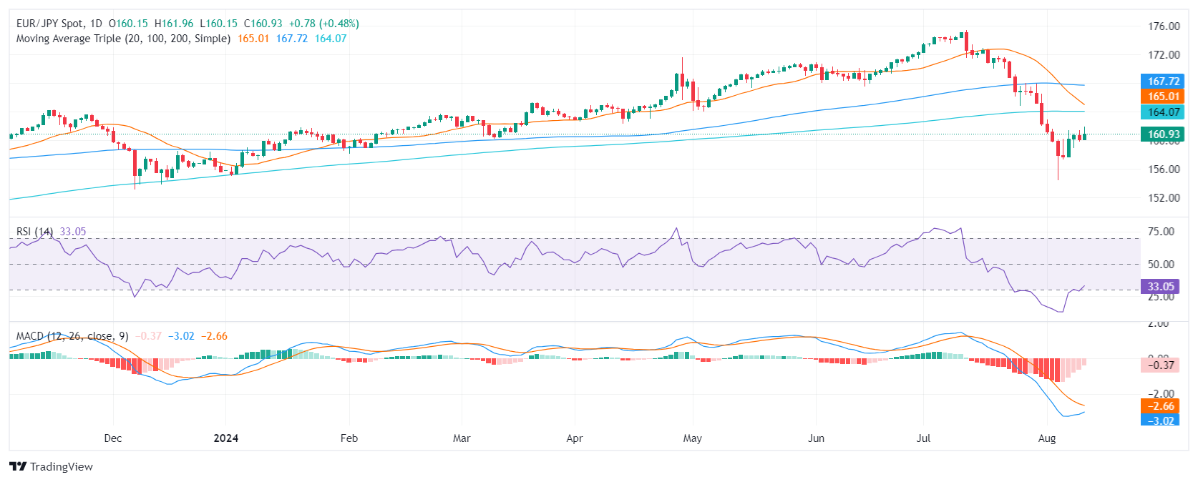Click the 2024 label on time axis
This screenshot has width=1198, height=482.
coord(226,438)
